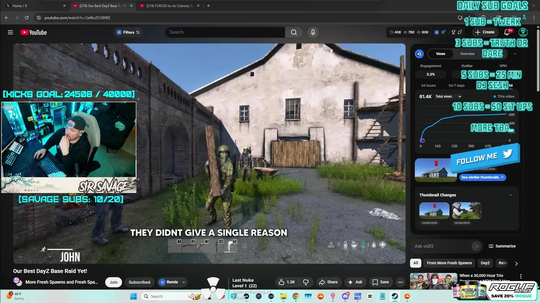
Task: Open the 10/04/2025 thumbnail change image
Action: (467, 210)
